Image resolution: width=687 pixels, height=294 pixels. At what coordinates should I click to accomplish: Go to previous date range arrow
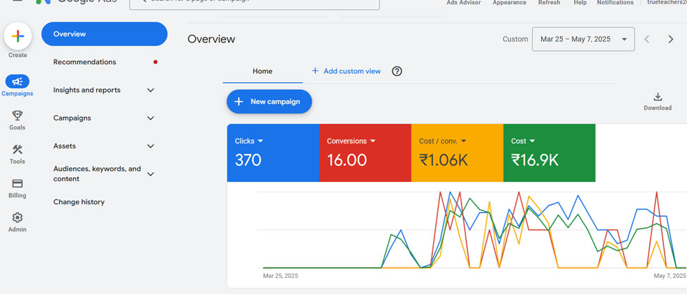[647, 40]
